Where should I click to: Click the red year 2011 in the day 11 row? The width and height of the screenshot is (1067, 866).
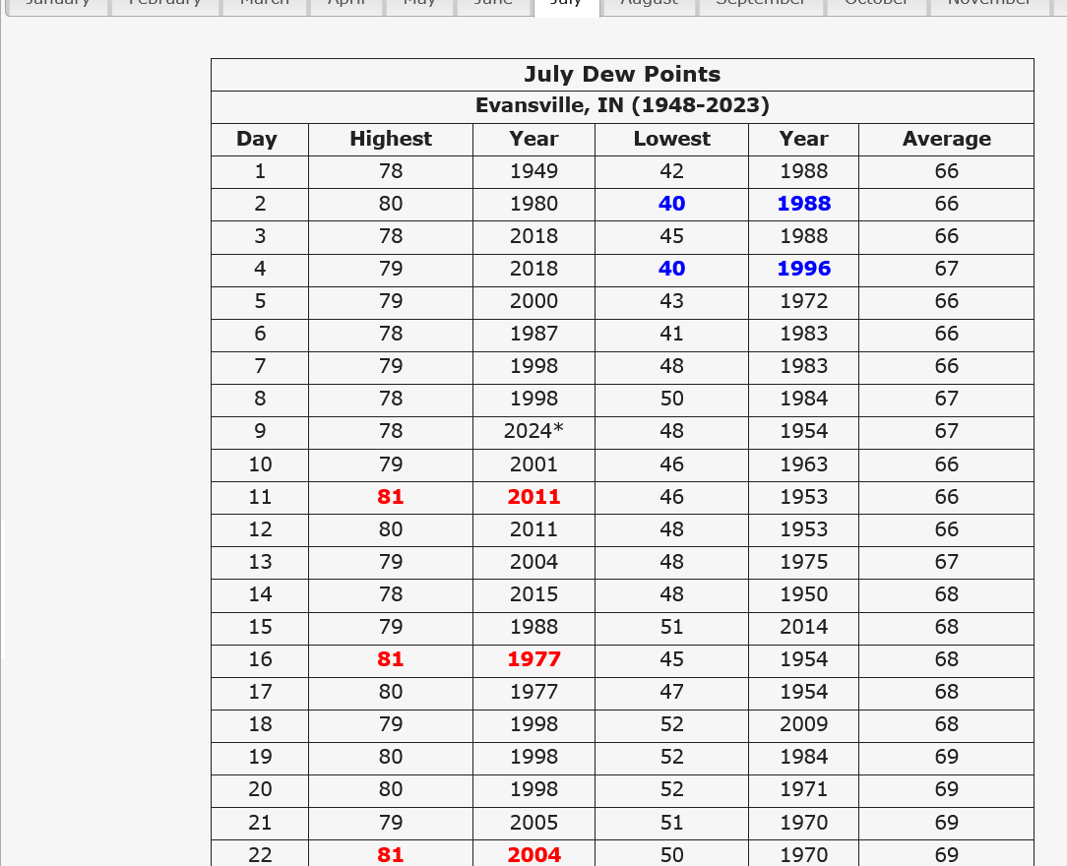pos(533,497)
